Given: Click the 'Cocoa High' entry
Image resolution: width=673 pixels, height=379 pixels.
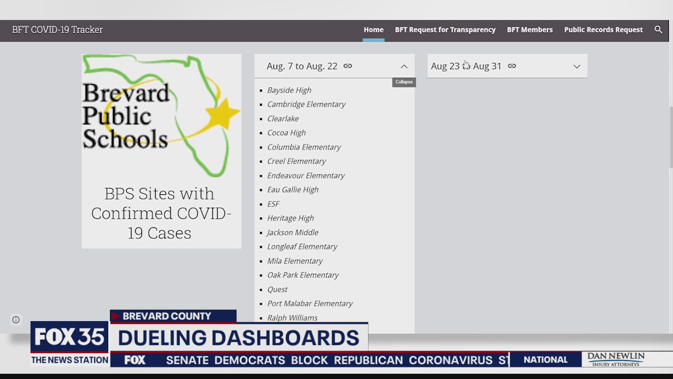Looking at the screenshot, I should (286, 133).
